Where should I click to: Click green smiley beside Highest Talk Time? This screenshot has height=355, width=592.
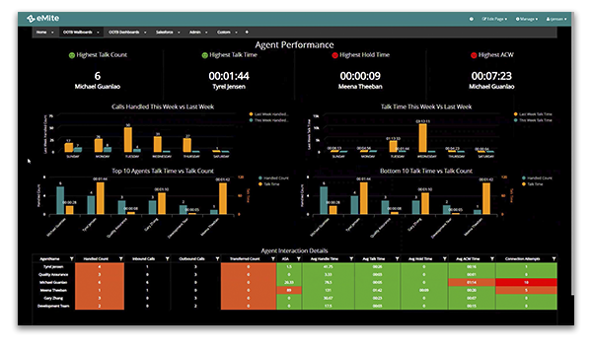[x=204, y=55]
